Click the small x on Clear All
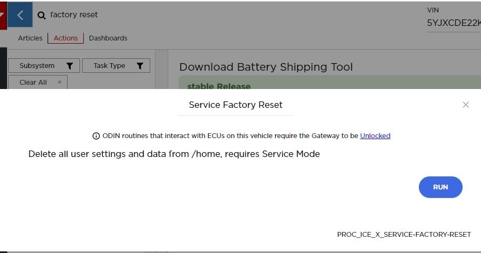Screen dimensions: 481x253 tap(59, 82)
